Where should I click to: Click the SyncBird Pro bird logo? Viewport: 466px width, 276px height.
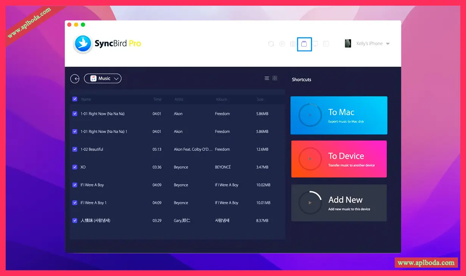pyautogui.click(x=83, y=44)
